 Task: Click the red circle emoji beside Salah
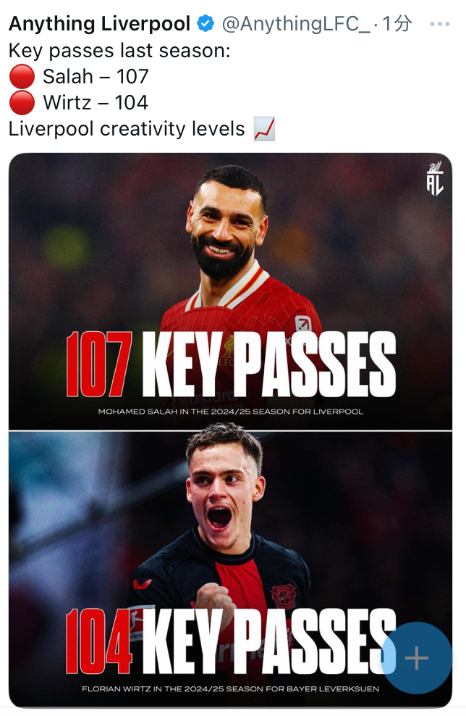(x=22, y=76)
